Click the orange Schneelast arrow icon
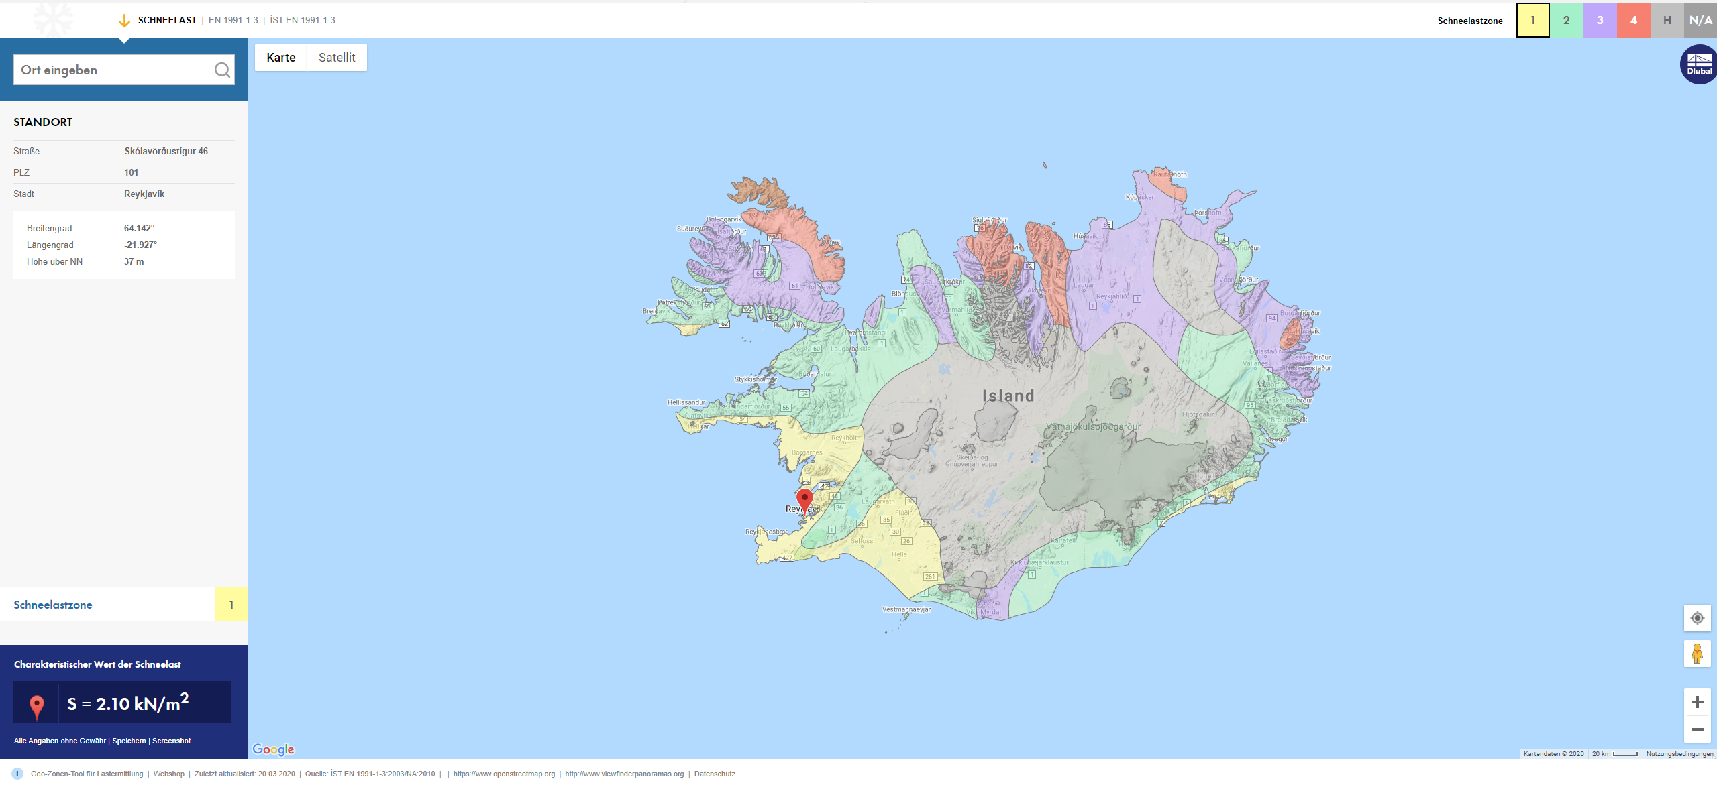The width and height of the screenshot is (1717, 787). click(x=123, y=19)
